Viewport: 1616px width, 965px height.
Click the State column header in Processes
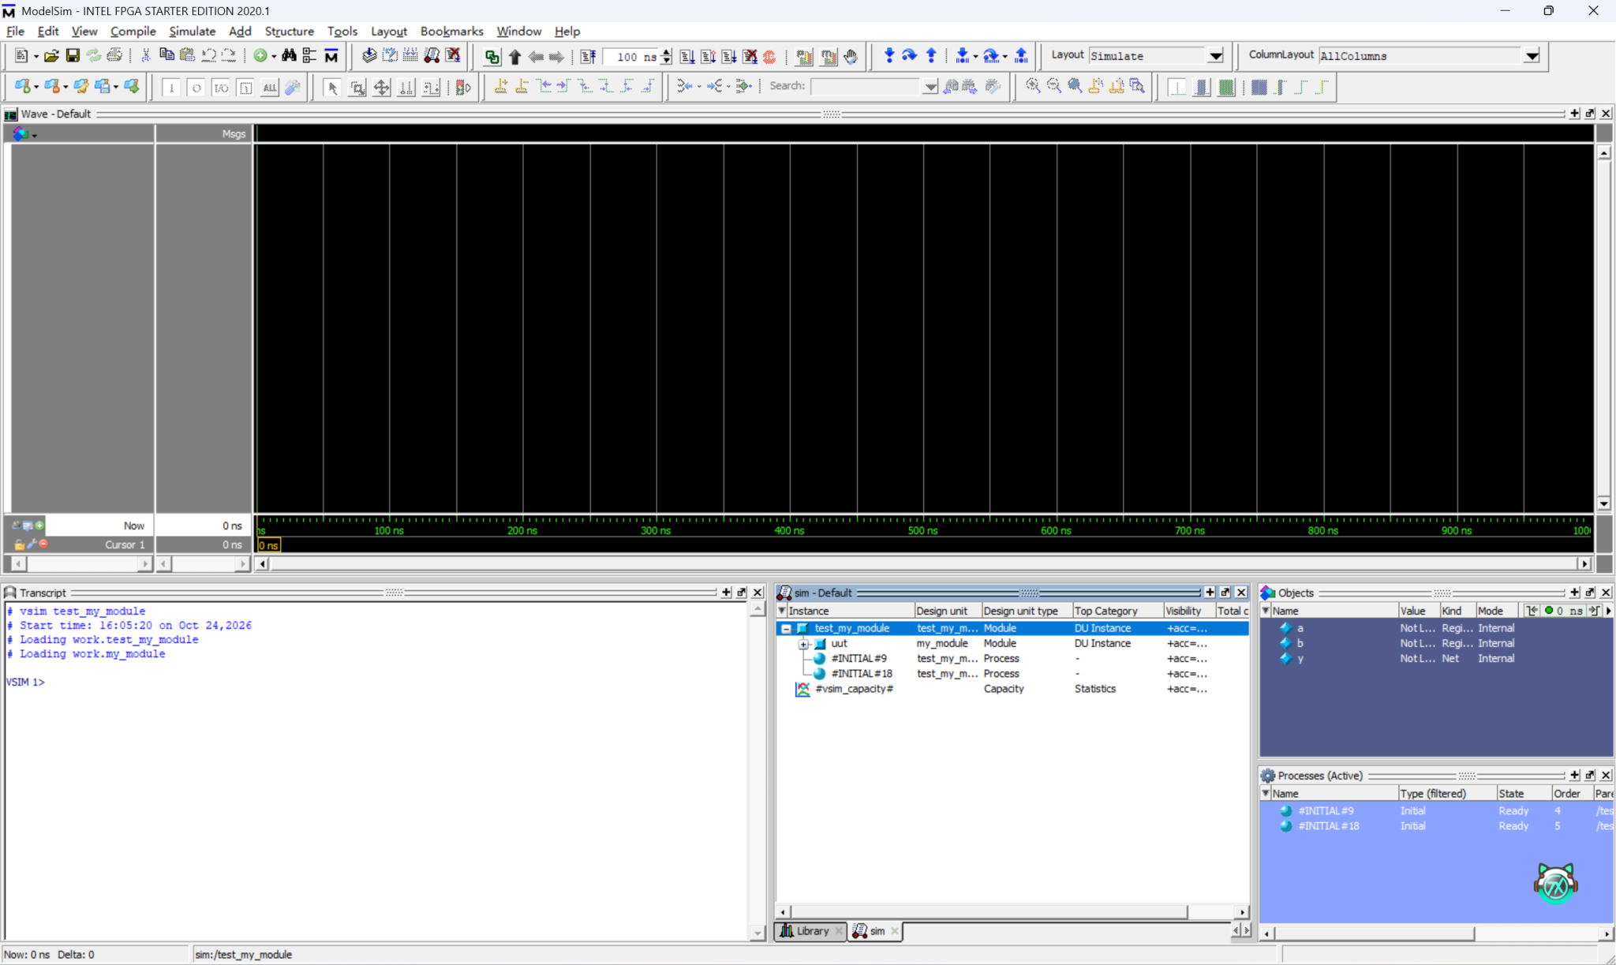[1523, 794]
